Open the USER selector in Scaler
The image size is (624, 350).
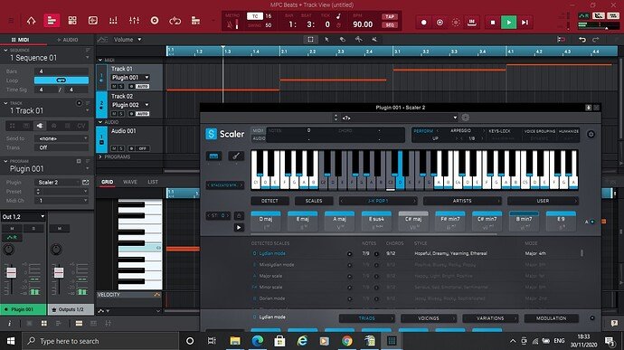click(x=543, y=201)
